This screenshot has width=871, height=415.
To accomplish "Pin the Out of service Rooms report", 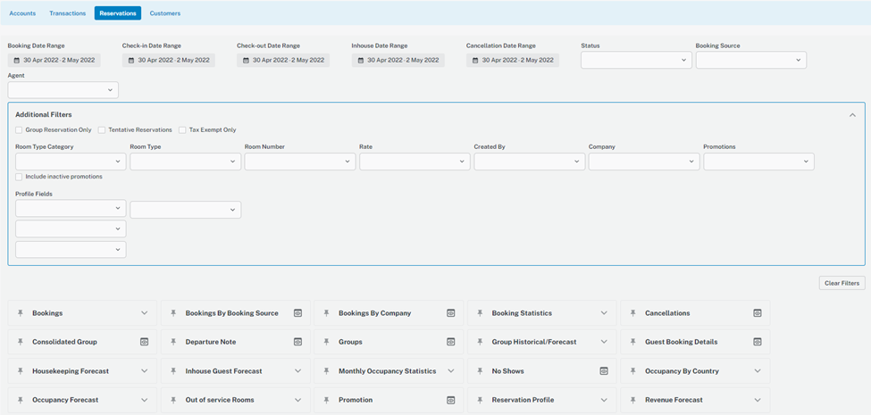I will 173,400.
